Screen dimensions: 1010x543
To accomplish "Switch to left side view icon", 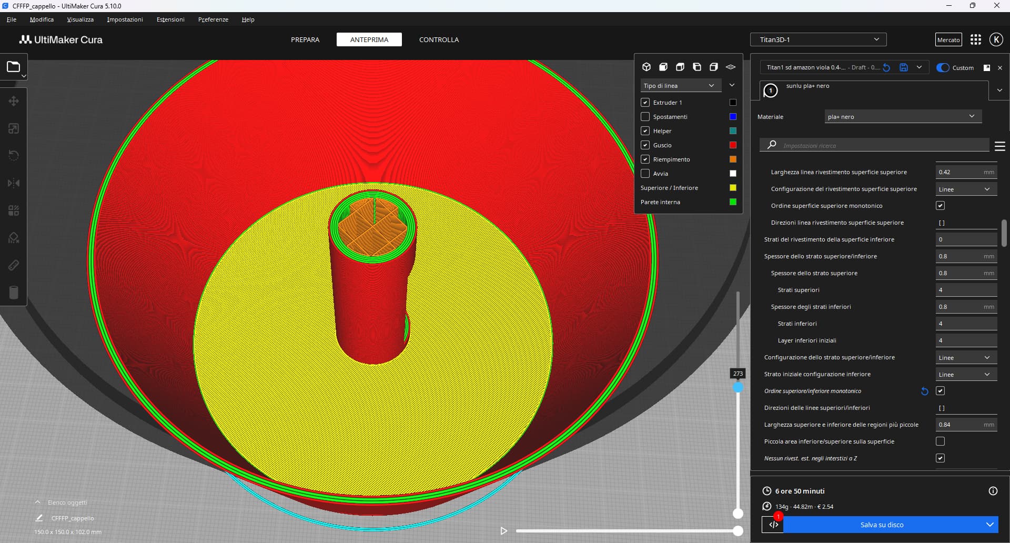I will (x=697, y=67).
